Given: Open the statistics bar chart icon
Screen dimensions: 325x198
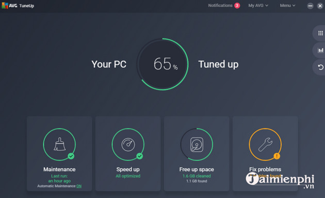Looking at the screenshot, I should click(x=320, y=50).
